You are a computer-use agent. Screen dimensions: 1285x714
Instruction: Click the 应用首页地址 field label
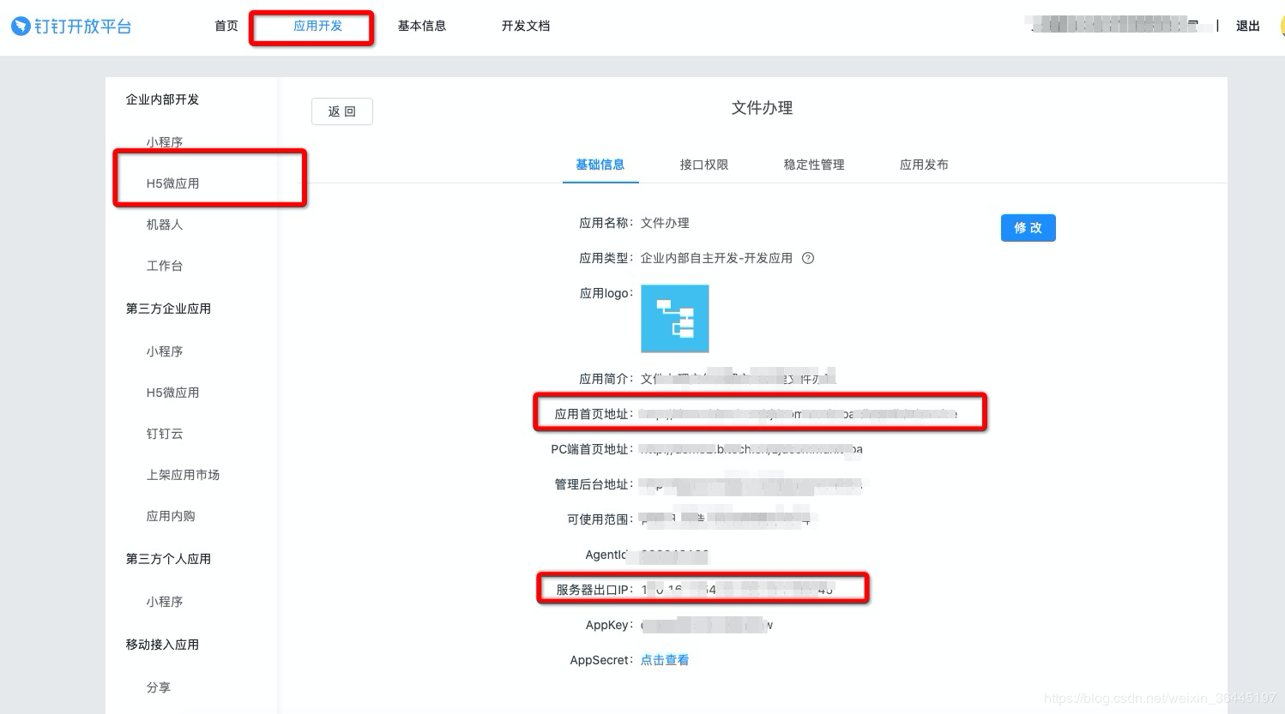click(594, 414)
